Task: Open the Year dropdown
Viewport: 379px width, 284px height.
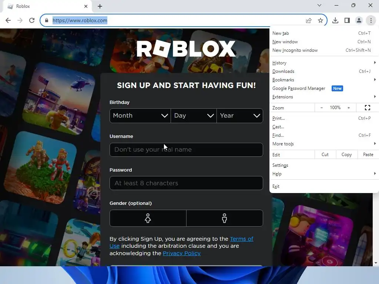Action: click(240, 116)
